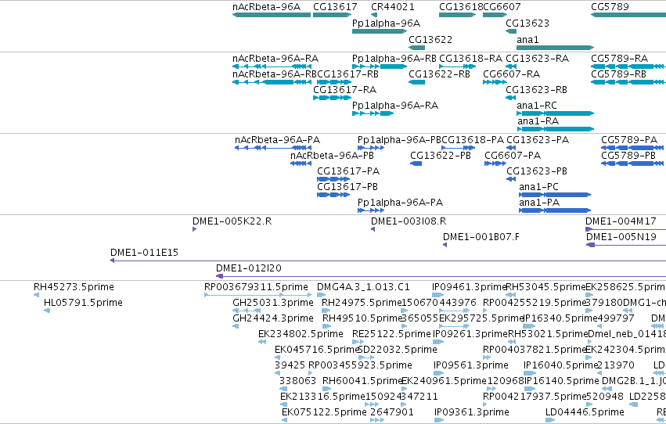Click the CG6607-RA transcript
This screenshot has width=666, height=424.
click(495, 82)
